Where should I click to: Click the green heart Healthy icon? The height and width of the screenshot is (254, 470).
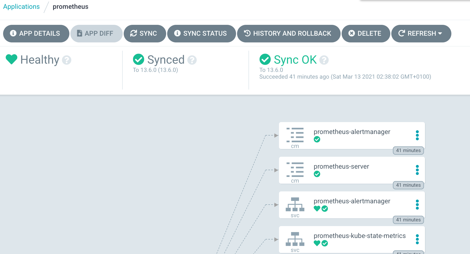click(x=12, y=59)
